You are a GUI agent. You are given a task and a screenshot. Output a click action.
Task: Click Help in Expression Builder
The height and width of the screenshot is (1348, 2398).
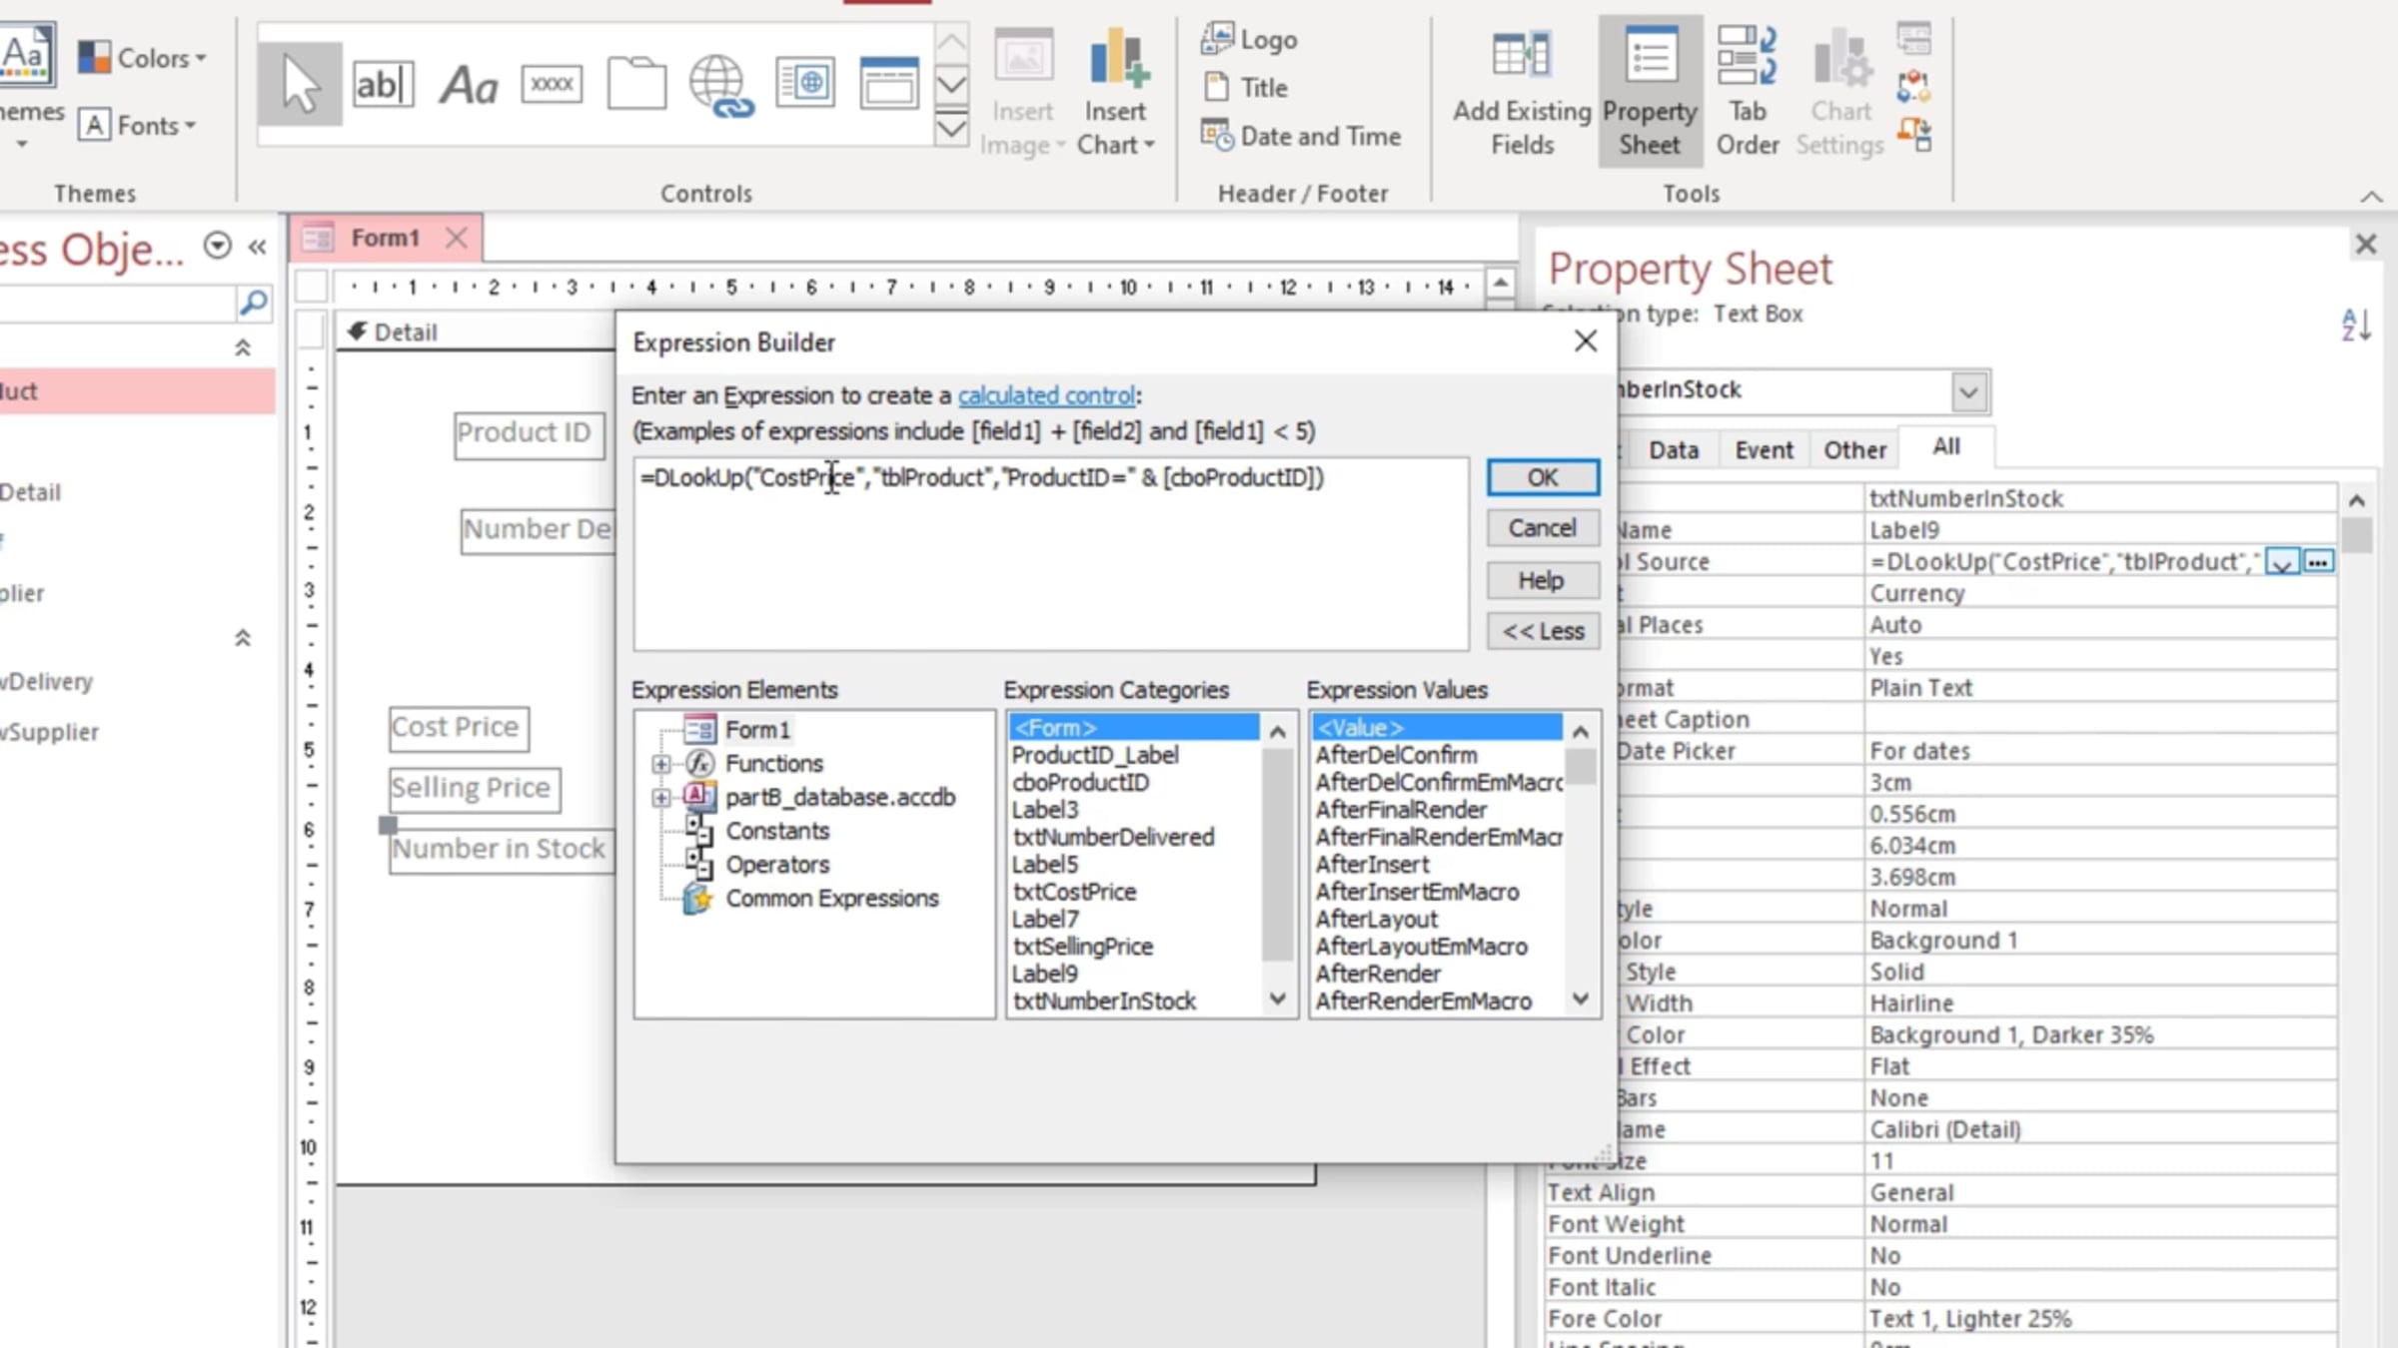[1543, 580]
